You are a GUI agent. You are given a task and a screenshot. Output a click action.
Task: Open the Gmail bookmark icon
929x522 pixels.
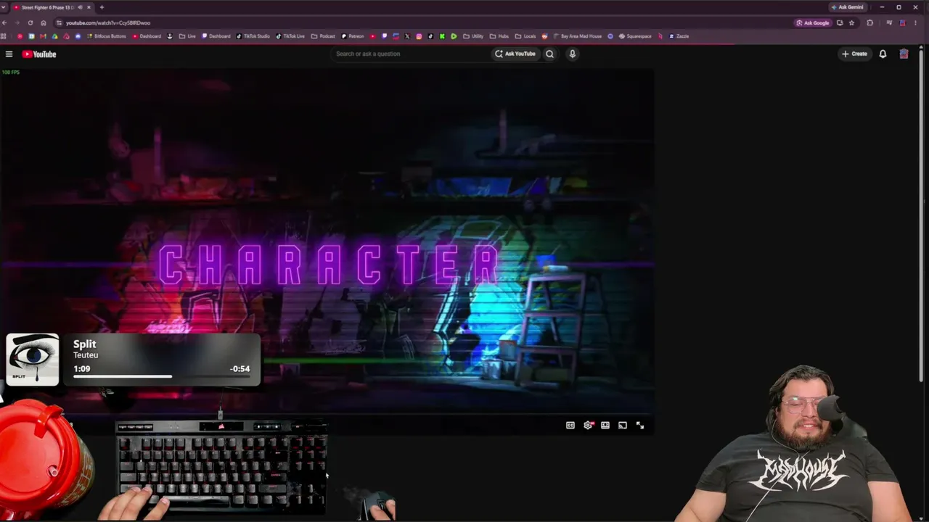[x=43, y=36]
